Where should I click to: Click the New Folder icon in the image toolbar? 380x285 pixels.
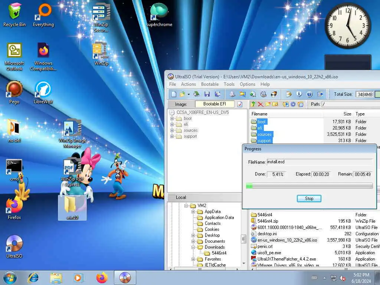point(268,104)
